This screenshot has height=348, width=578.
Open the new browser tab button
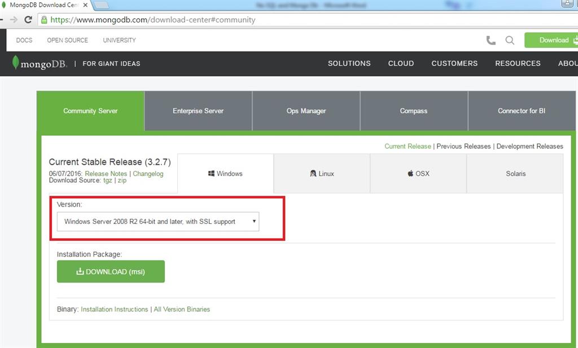click(x=102, y=5)
